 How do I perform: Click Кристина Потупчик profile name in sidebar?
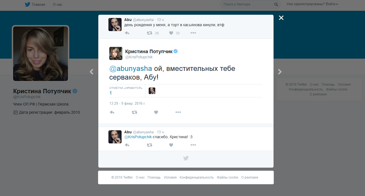pos(42,91)
